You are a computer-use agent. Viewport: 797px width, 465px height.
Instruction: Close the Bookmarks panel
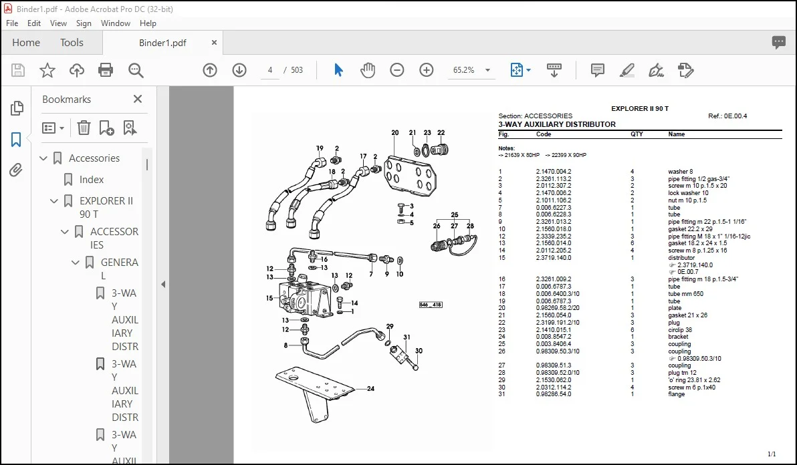(138, 99)
